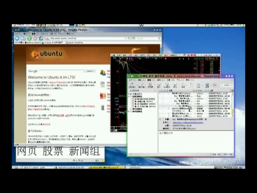Click the Thunderbird message list vertical scrollbar
257x193 pixels.
tap(233, 105)
